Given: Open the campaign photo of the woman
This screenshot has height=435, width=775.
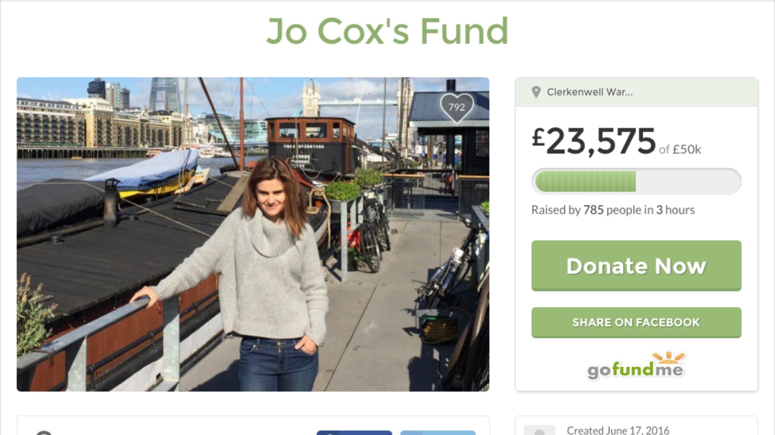Looking at the screenshot, I should click(x=253, y=234).
